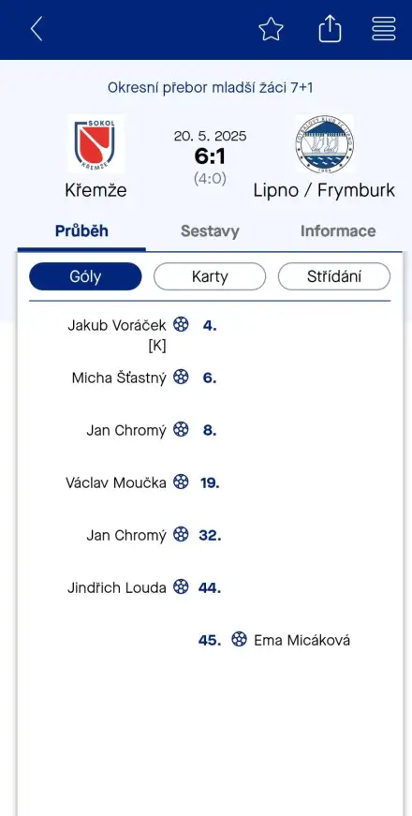Open the Sestavy tab
Screen dimensions: 412x816
[210, 231]
